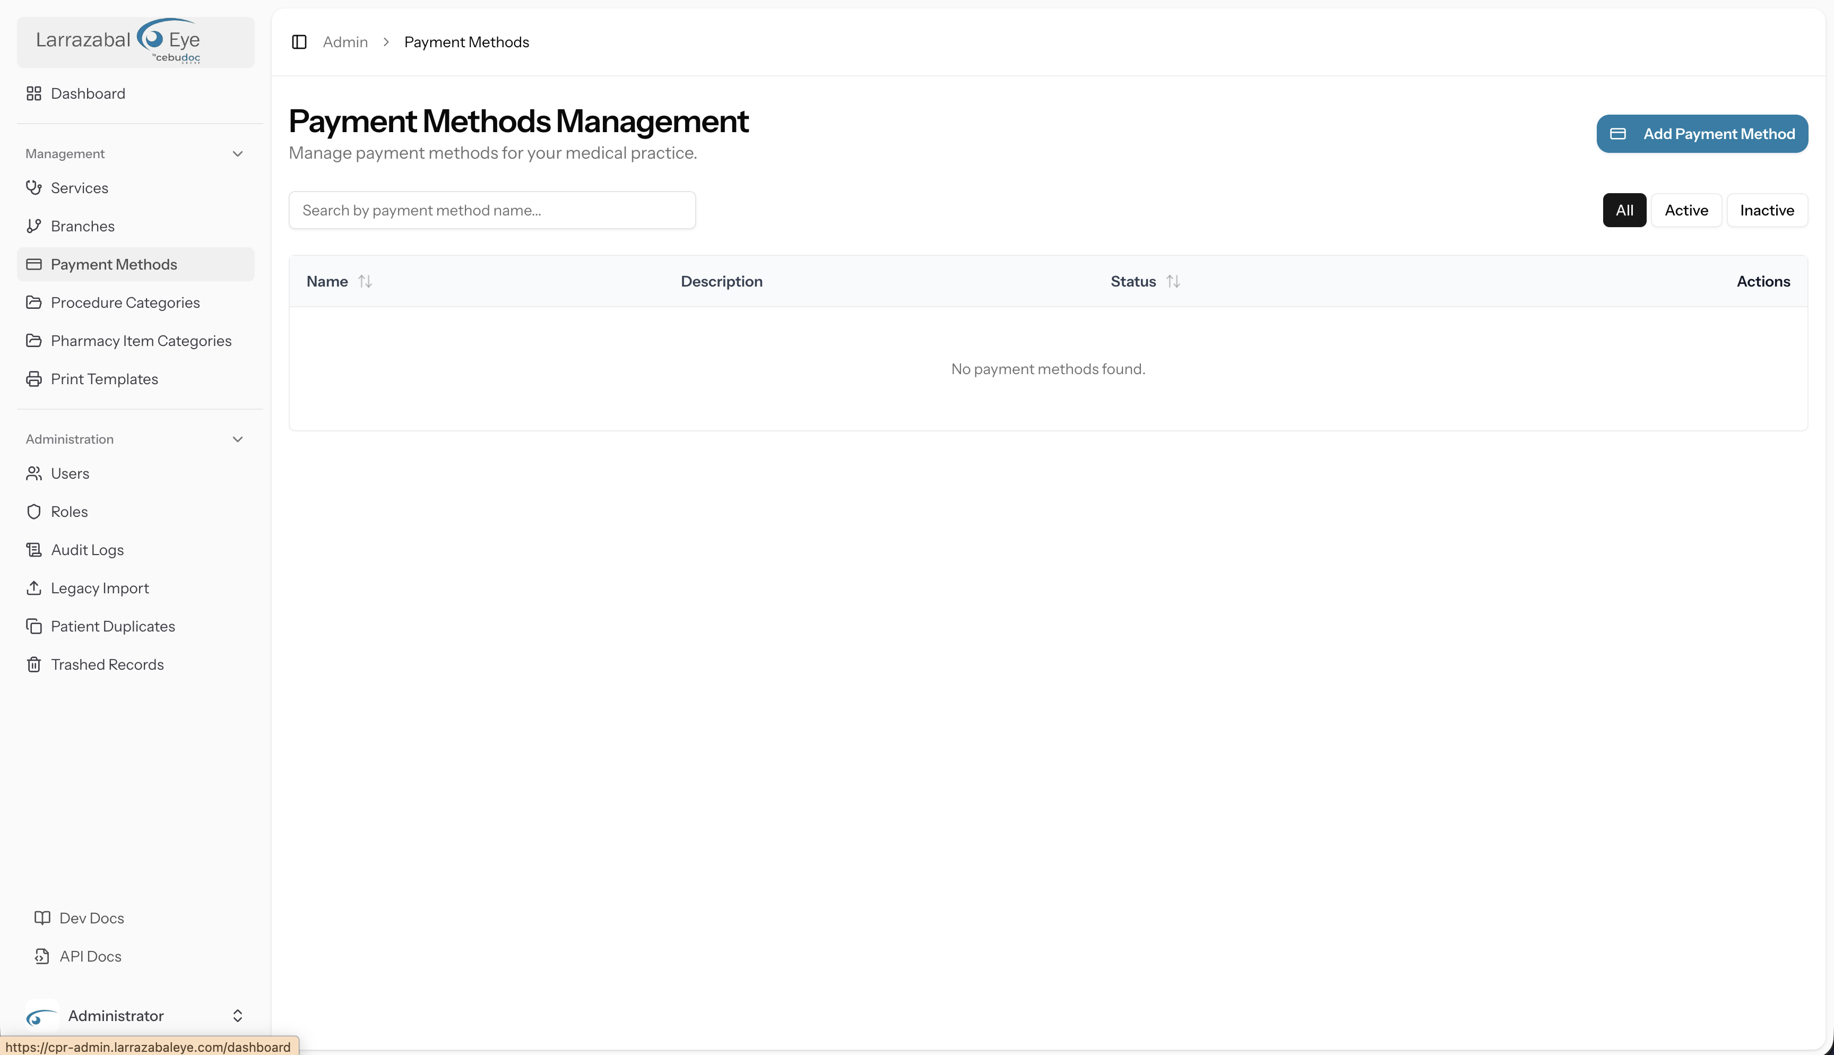
Task: Open Pharmacy Item Categories page
Action: click(x=136, y=341)
